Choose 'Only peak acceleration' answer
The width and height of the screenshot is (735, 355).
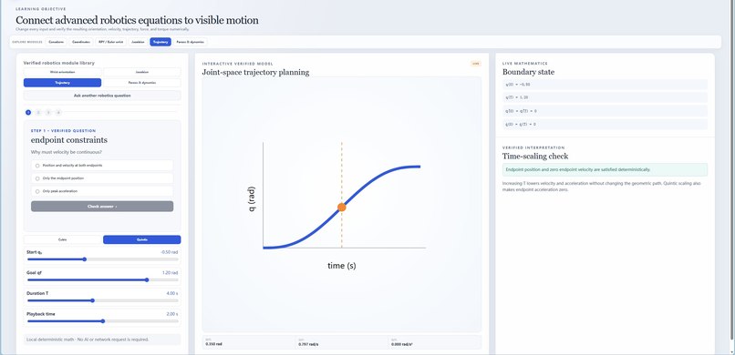pos(102,191)
